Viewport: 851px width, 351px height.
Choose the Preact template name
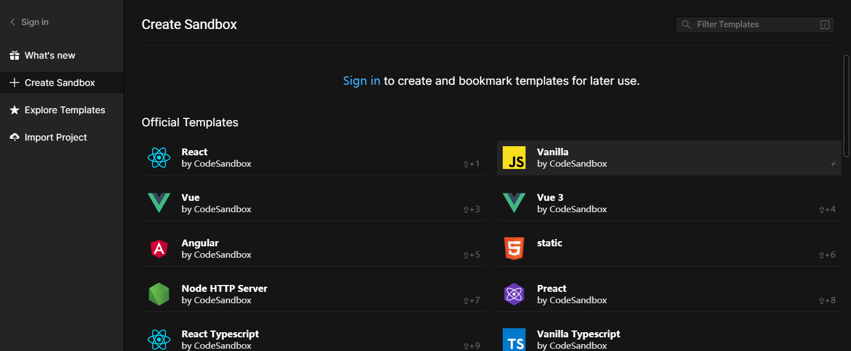[552, 288]
